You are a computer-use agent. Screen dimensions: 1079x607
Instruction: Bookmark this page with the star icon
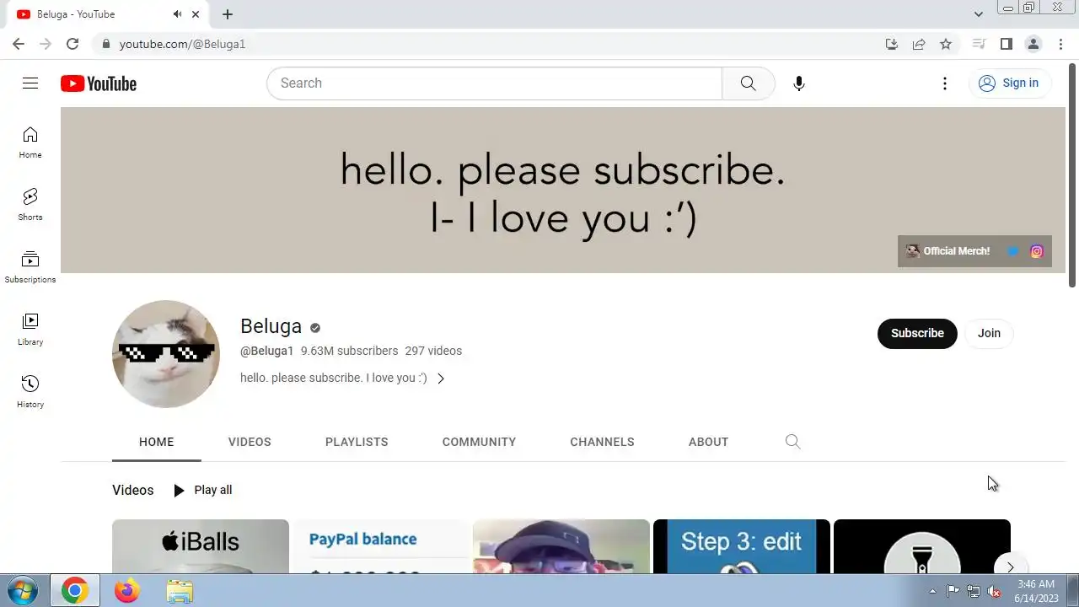pyautogui.click(x=946, y=44)
